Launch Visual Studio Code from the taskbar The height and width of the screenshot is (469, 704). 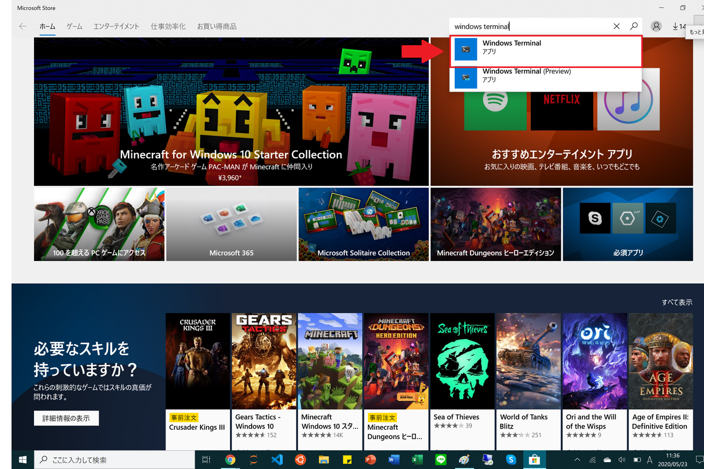coord(277,460)
